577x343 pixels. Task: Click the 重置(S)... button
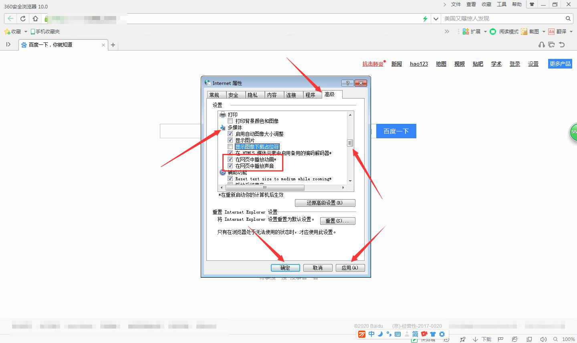coord(337,221)
